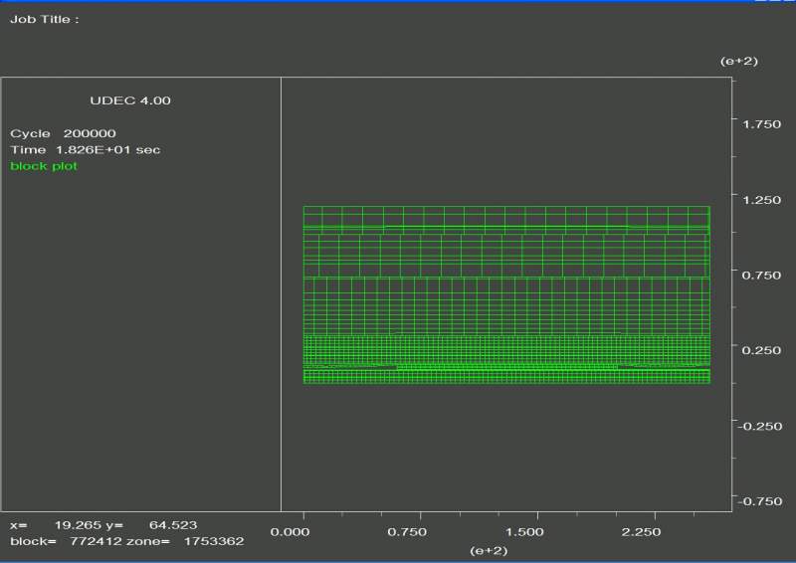Viewport: 796px width, 563px height.
Task: Click the x-axis value 0.000
Action: point(290,532)
